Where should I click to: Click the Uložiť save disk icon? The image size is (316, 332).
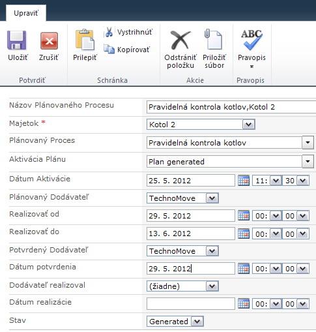17,40
